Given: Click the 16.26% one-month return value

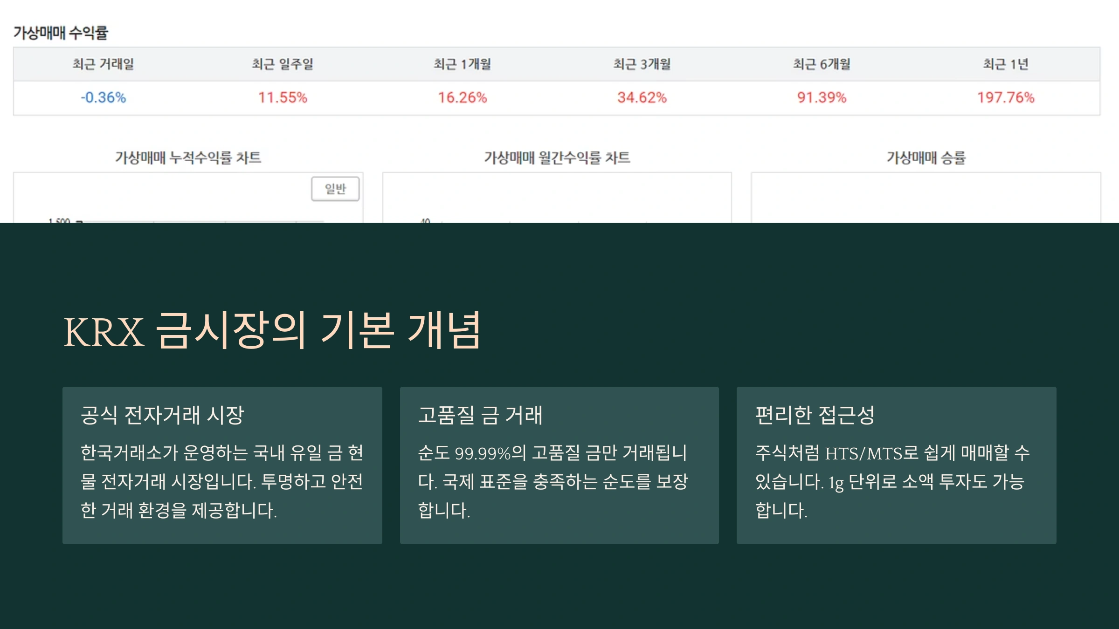Looking at the screenshot, I should [x=462, y=97].
